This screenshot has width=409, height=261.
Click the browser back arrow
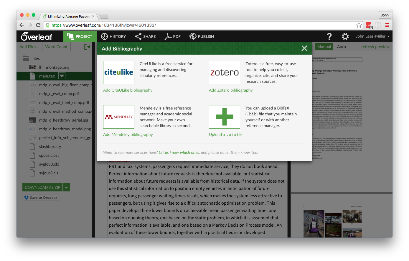pos(22,25)
